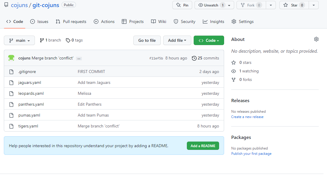The image size is (327, 176).
Task: Pin this repository
Action: point(182,5)
